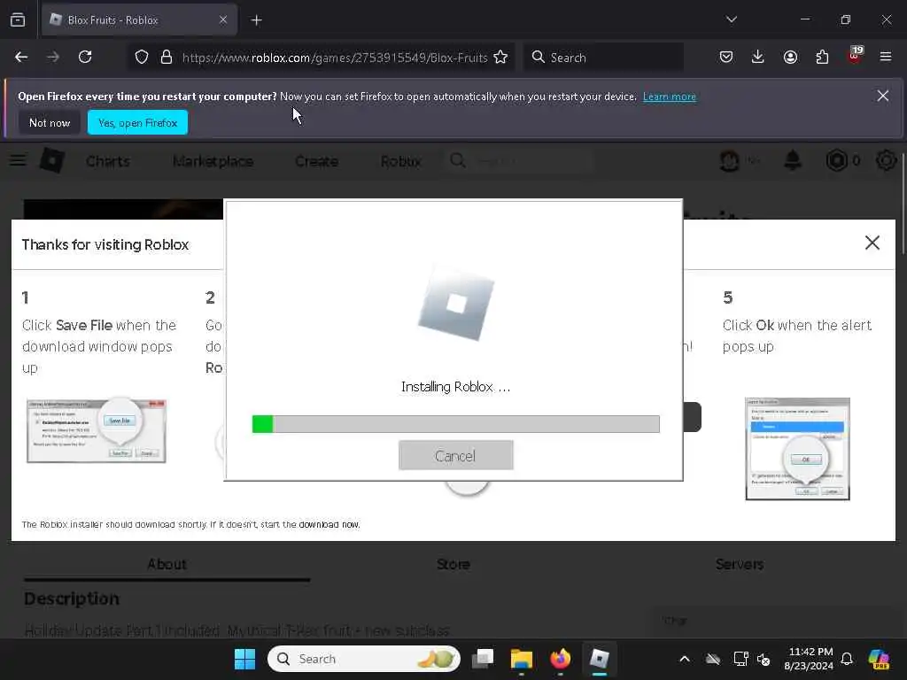Click the Firefox toolbar Search box
907x680 pixels.
pos(604,58)
